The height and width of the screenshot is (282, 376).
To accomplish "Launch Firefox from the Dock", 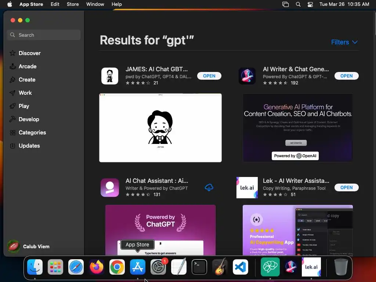I will coord(97,267).
